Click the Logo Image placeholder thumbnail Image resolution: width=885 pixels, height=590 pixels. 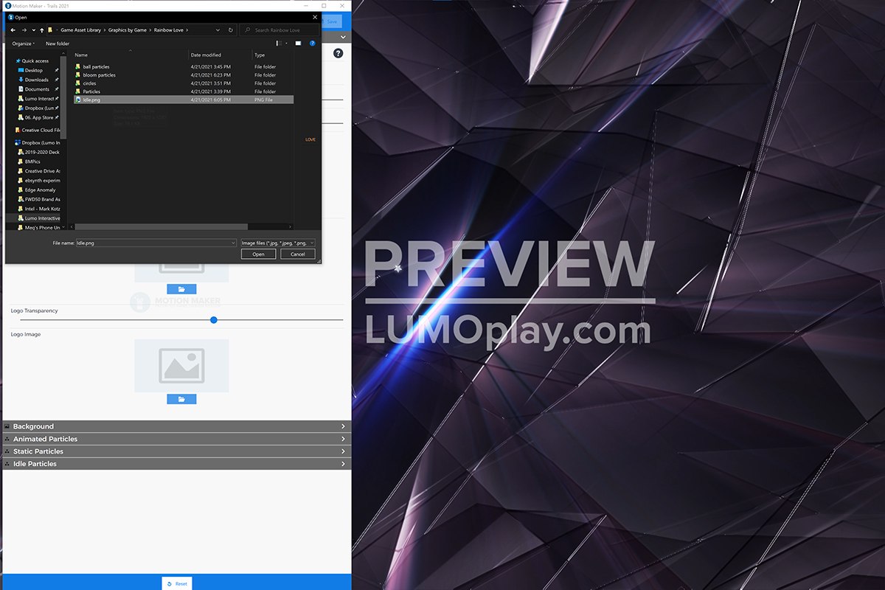coord(181,366)
